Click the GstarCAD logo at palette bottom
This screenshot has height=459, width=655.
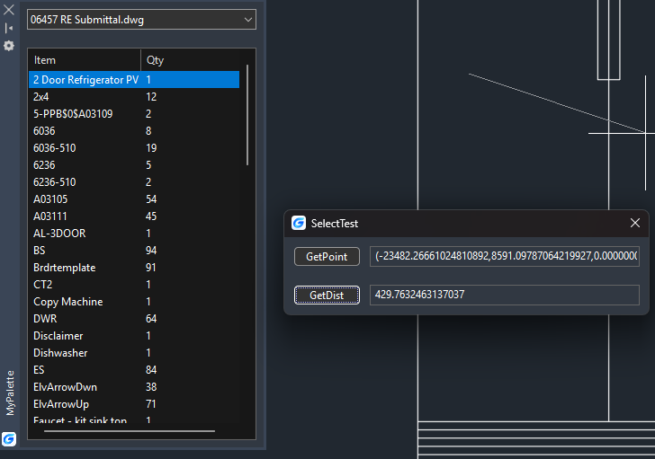9,439
